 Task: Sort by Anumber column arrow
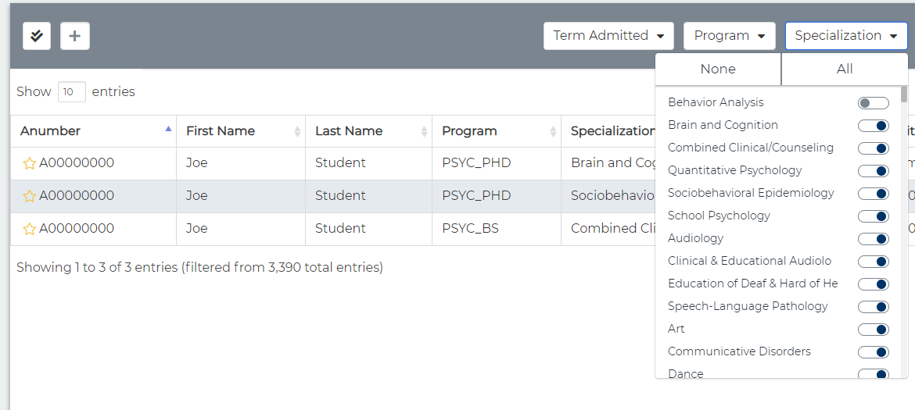coord(168,130)
